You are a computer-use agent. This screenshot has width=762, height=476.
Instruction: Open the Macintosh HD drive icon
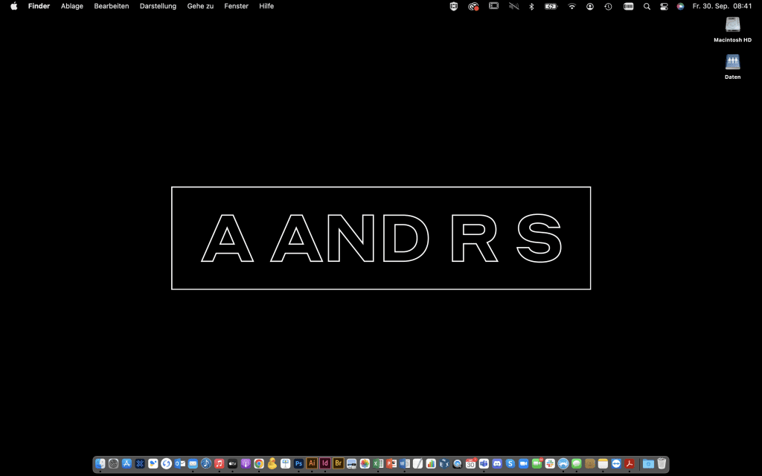732,25
